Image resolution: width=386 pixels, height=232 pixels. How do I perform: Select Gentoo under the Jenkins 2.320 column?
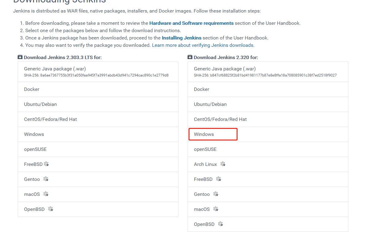pyautogui.click(x=268, y=194)
